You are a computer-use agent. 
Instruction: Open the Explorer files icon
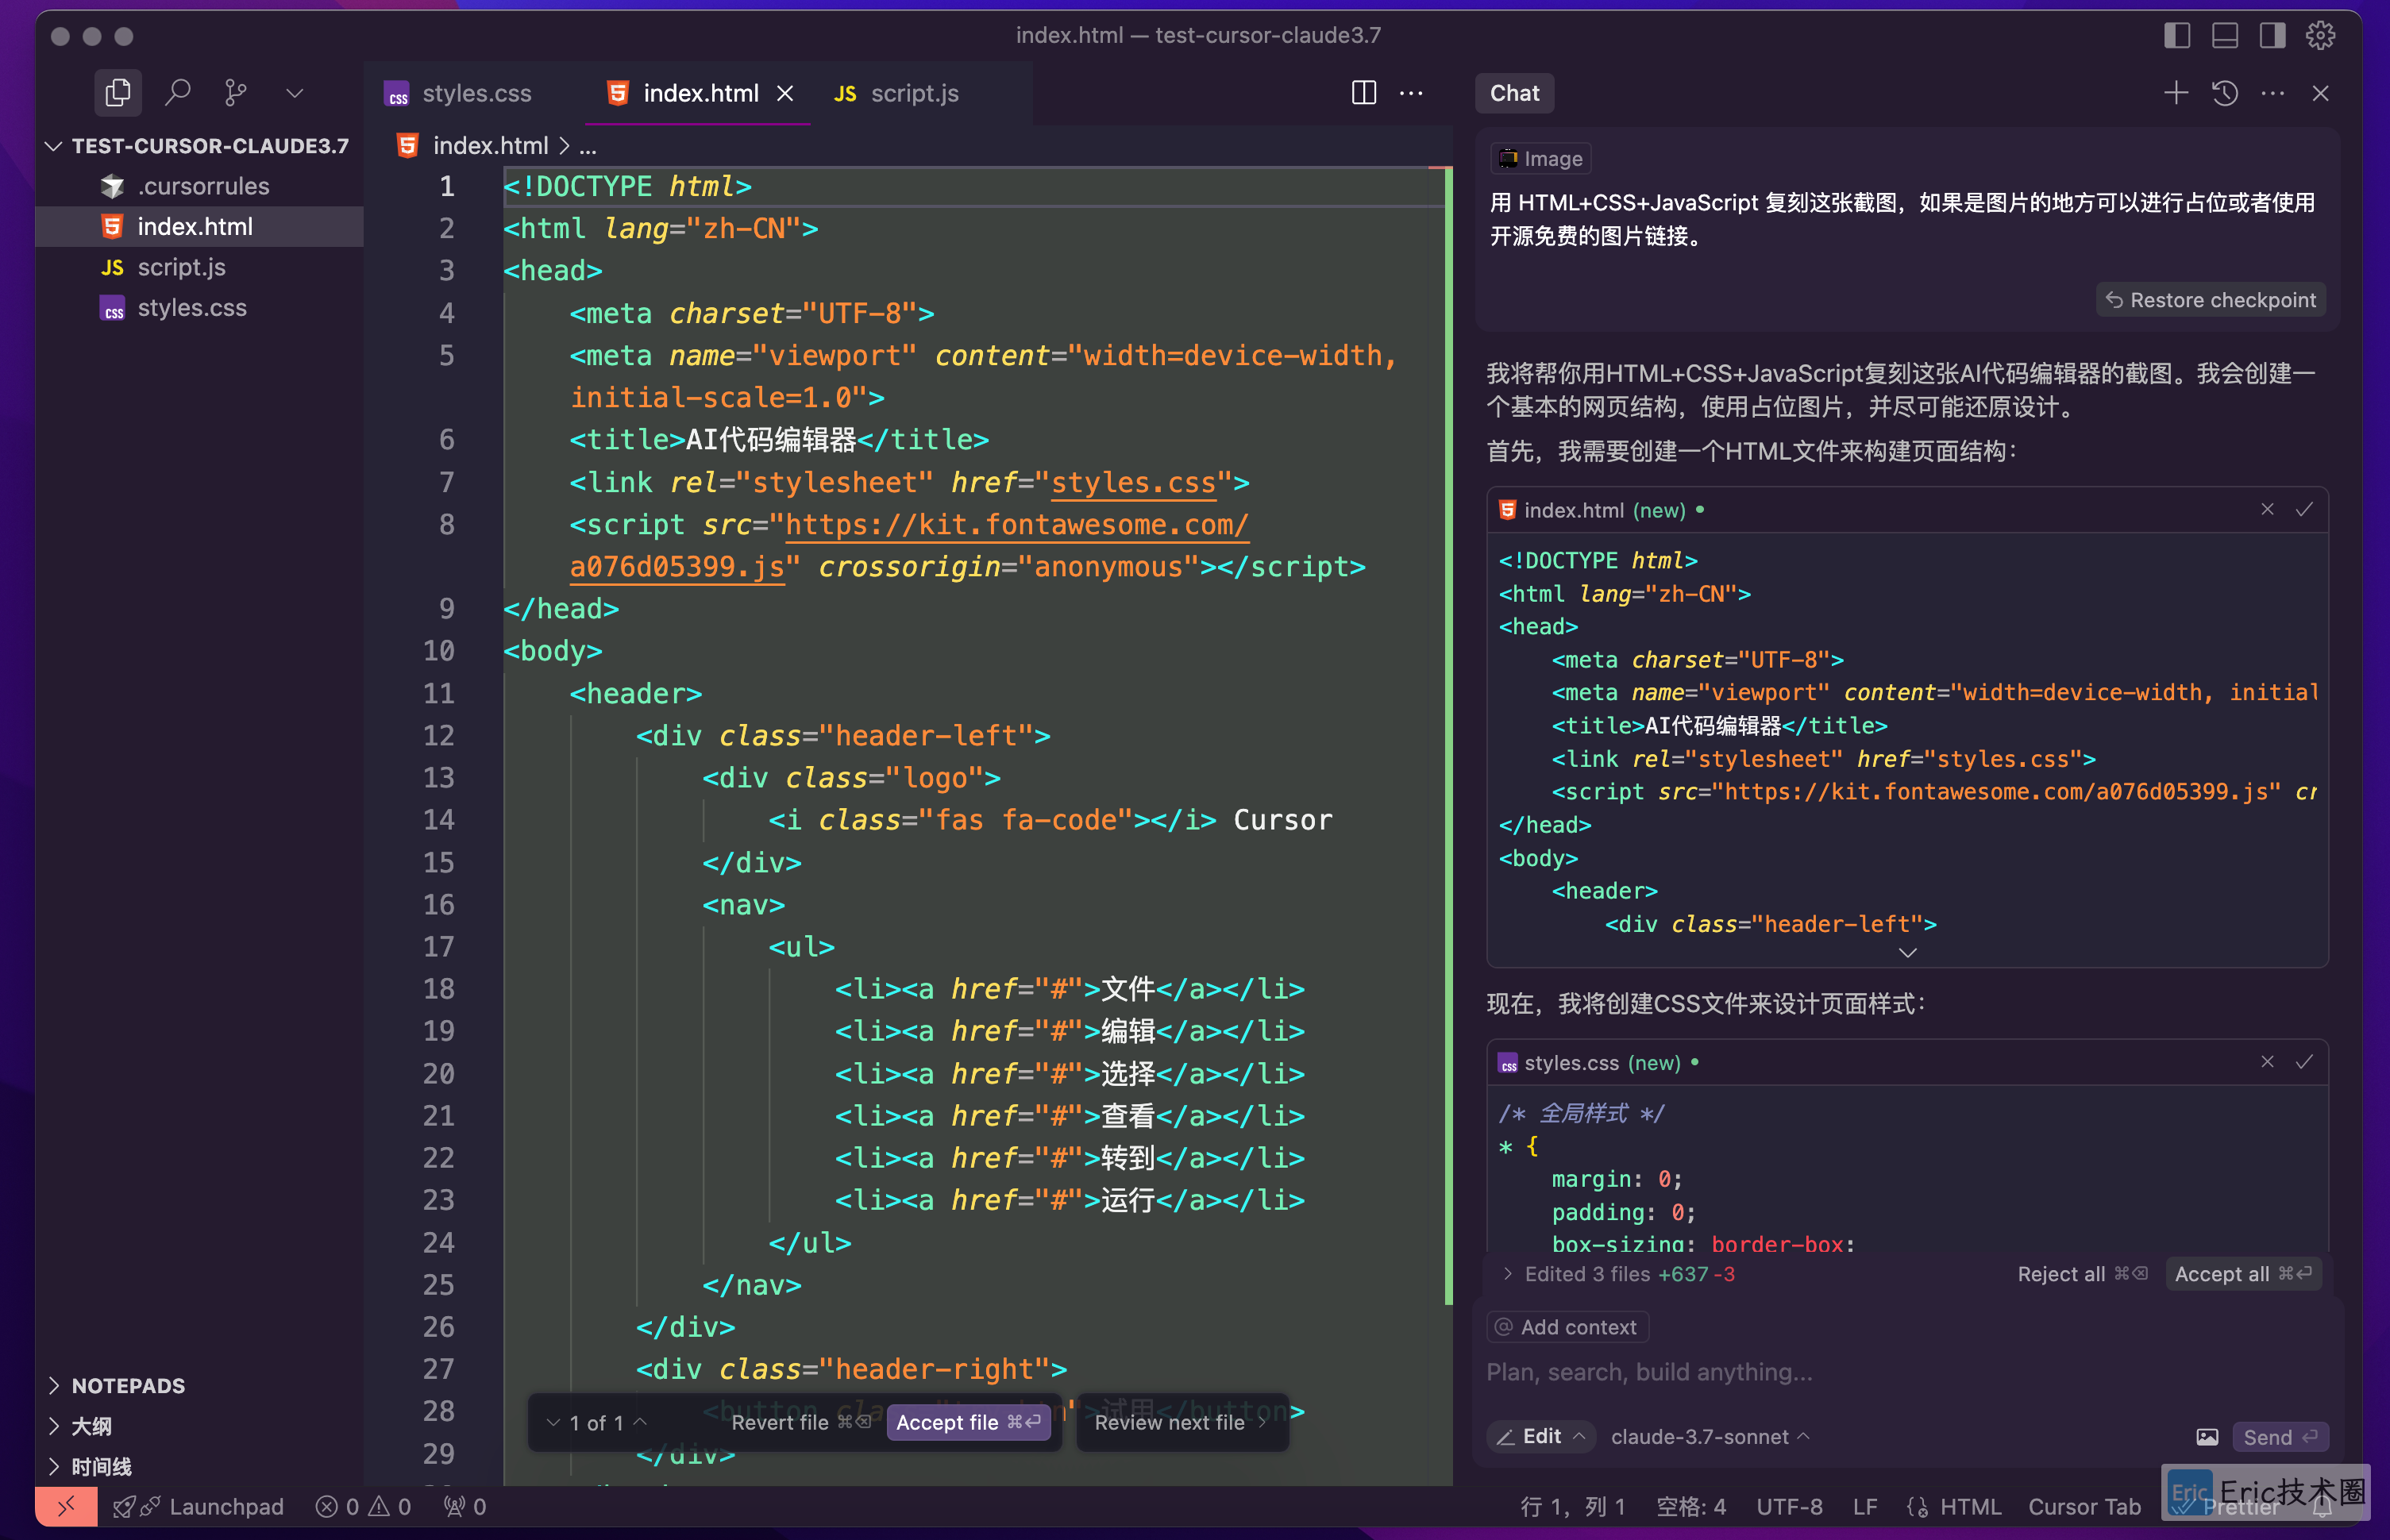(118, 93)
